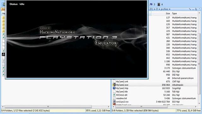Click right panel horizontal scroll left arrow
Screen dimensions: 202x114
coord(113,107)
